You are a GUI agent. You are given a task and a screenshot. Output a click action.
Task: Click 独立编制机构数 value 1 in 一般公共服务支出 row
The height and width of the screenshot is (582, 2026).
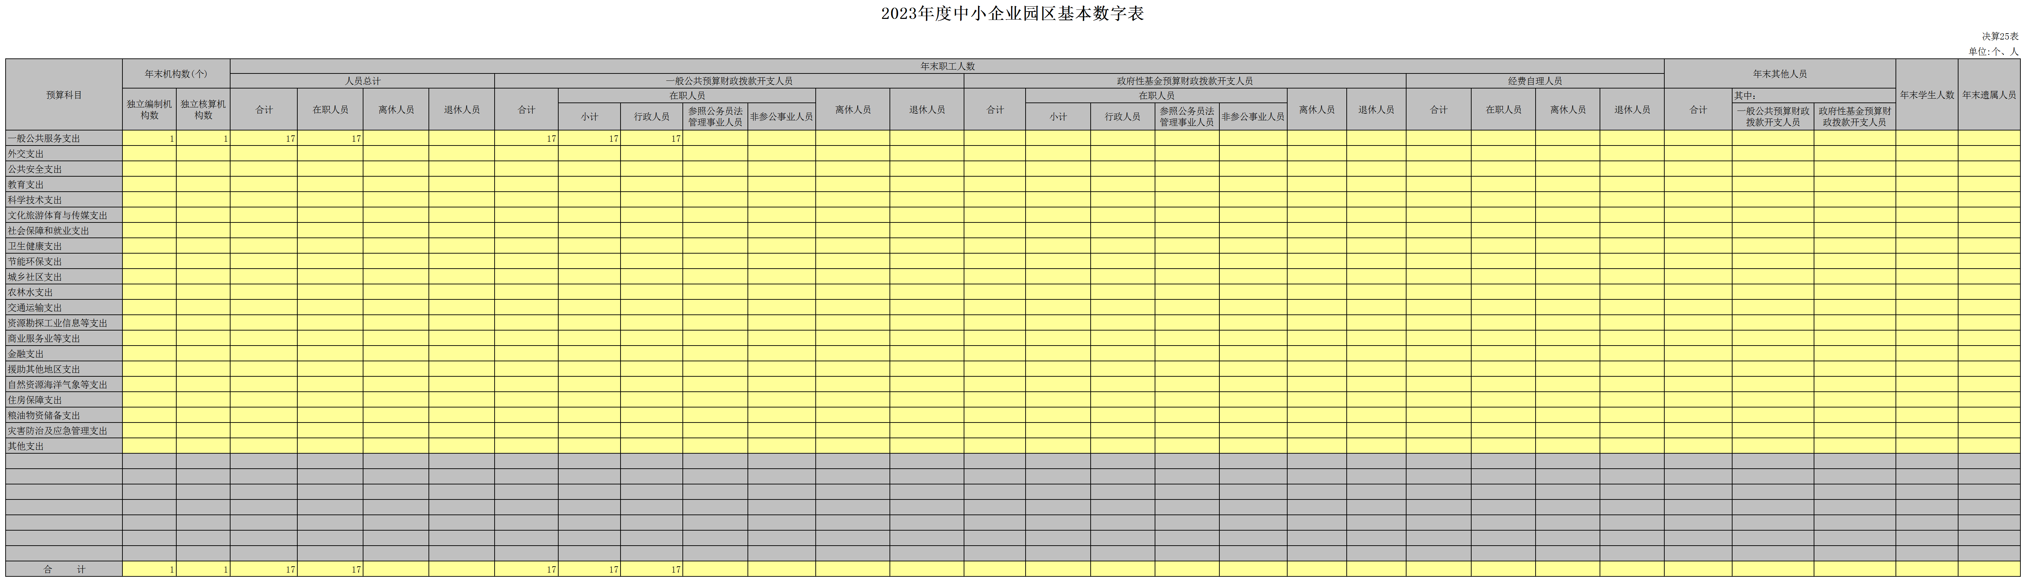[x=149, y=139]
